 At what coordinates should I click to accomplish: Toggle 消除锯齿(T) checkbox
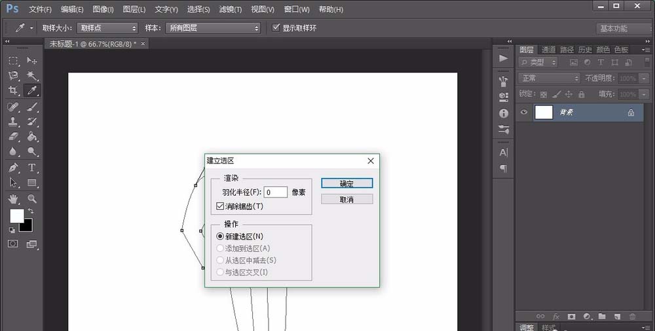220,206
